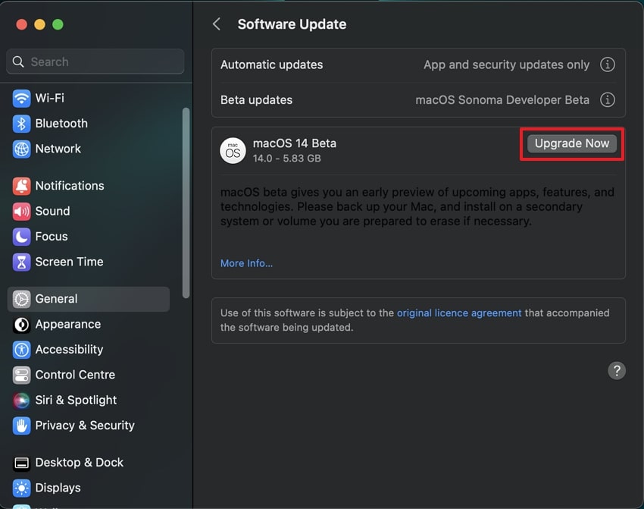
Task: Show info about Automatic updates
Action: point(608,64)
